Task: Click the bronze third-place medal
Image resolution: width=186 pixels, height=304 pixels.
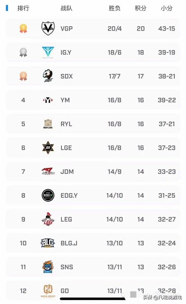Action: (23, 76)
